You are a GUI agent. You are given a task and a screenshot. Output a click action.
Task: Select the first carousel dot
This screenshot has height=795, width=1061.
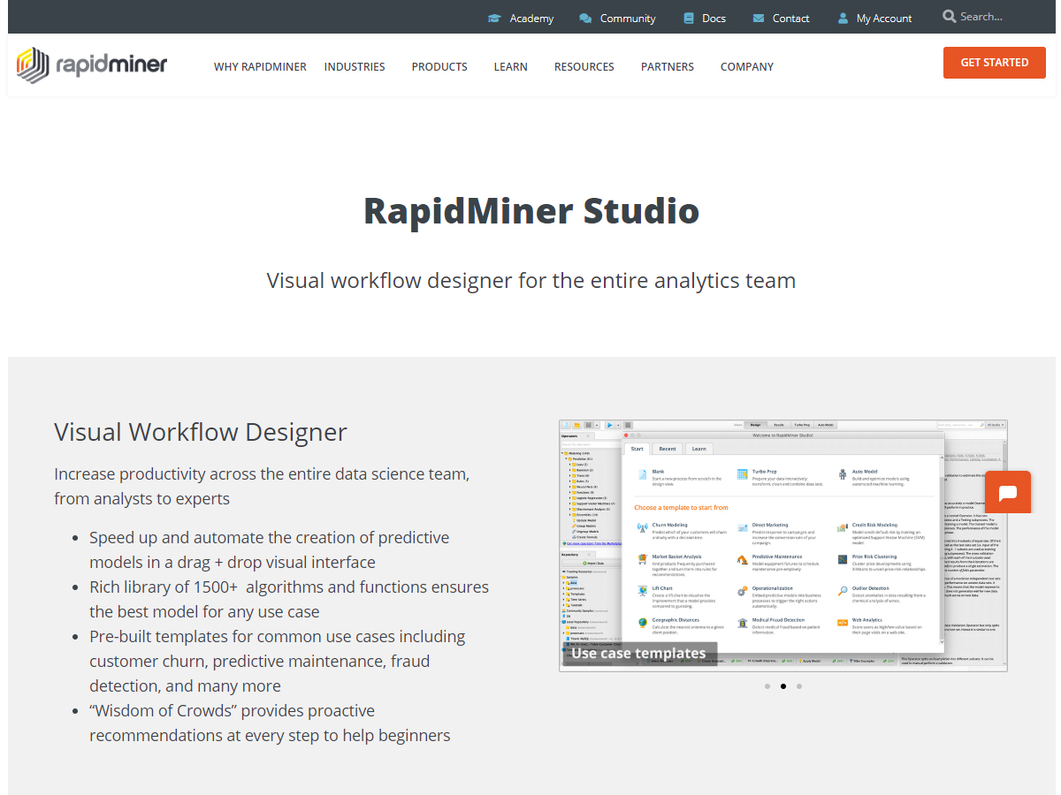(x=767, y=686)
